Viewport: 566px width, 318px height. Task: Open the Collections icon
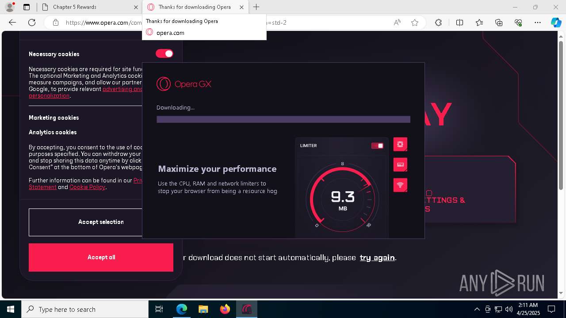499,23
